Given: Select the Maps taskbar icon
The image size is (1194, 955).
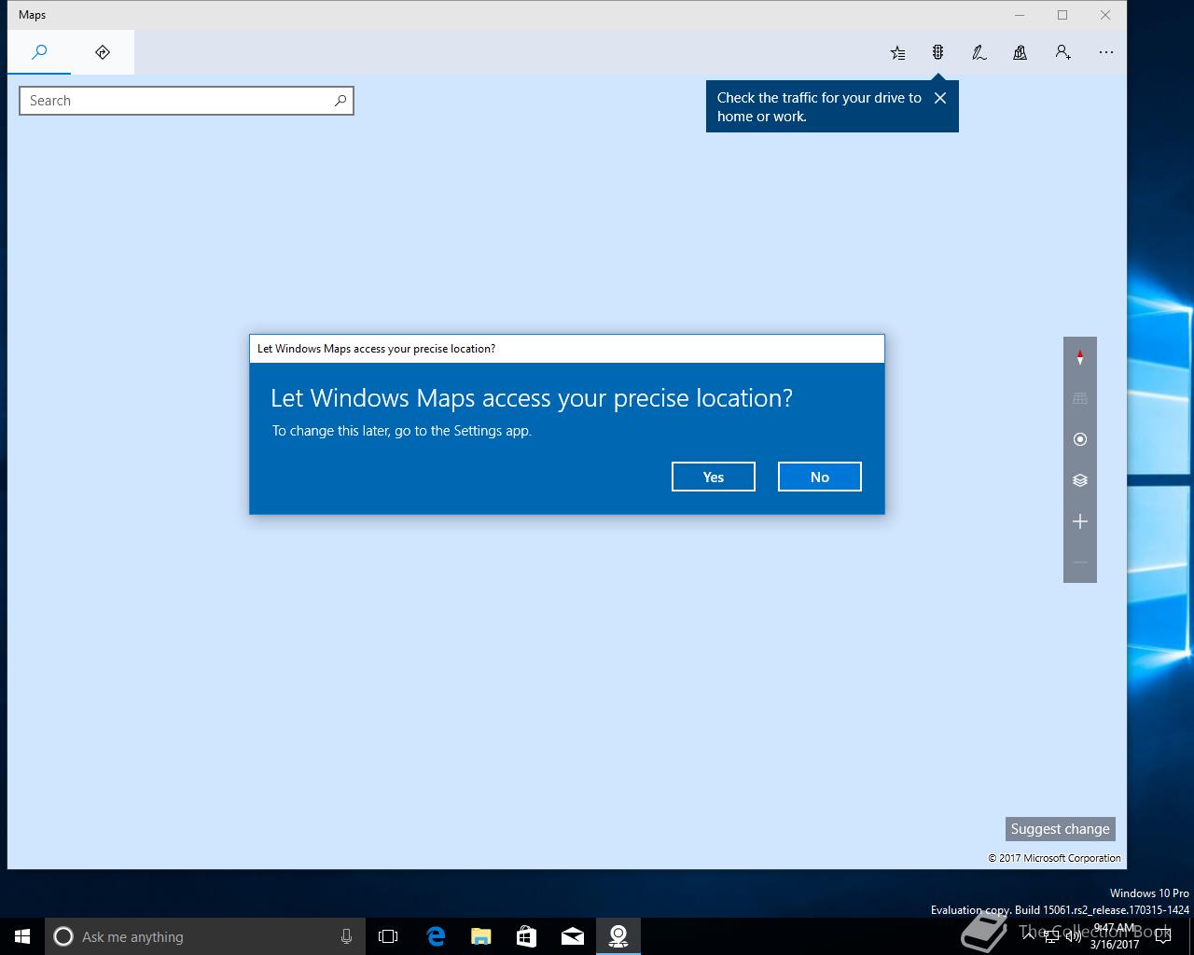Looking at the screenshot, I should tap(618, 936).
